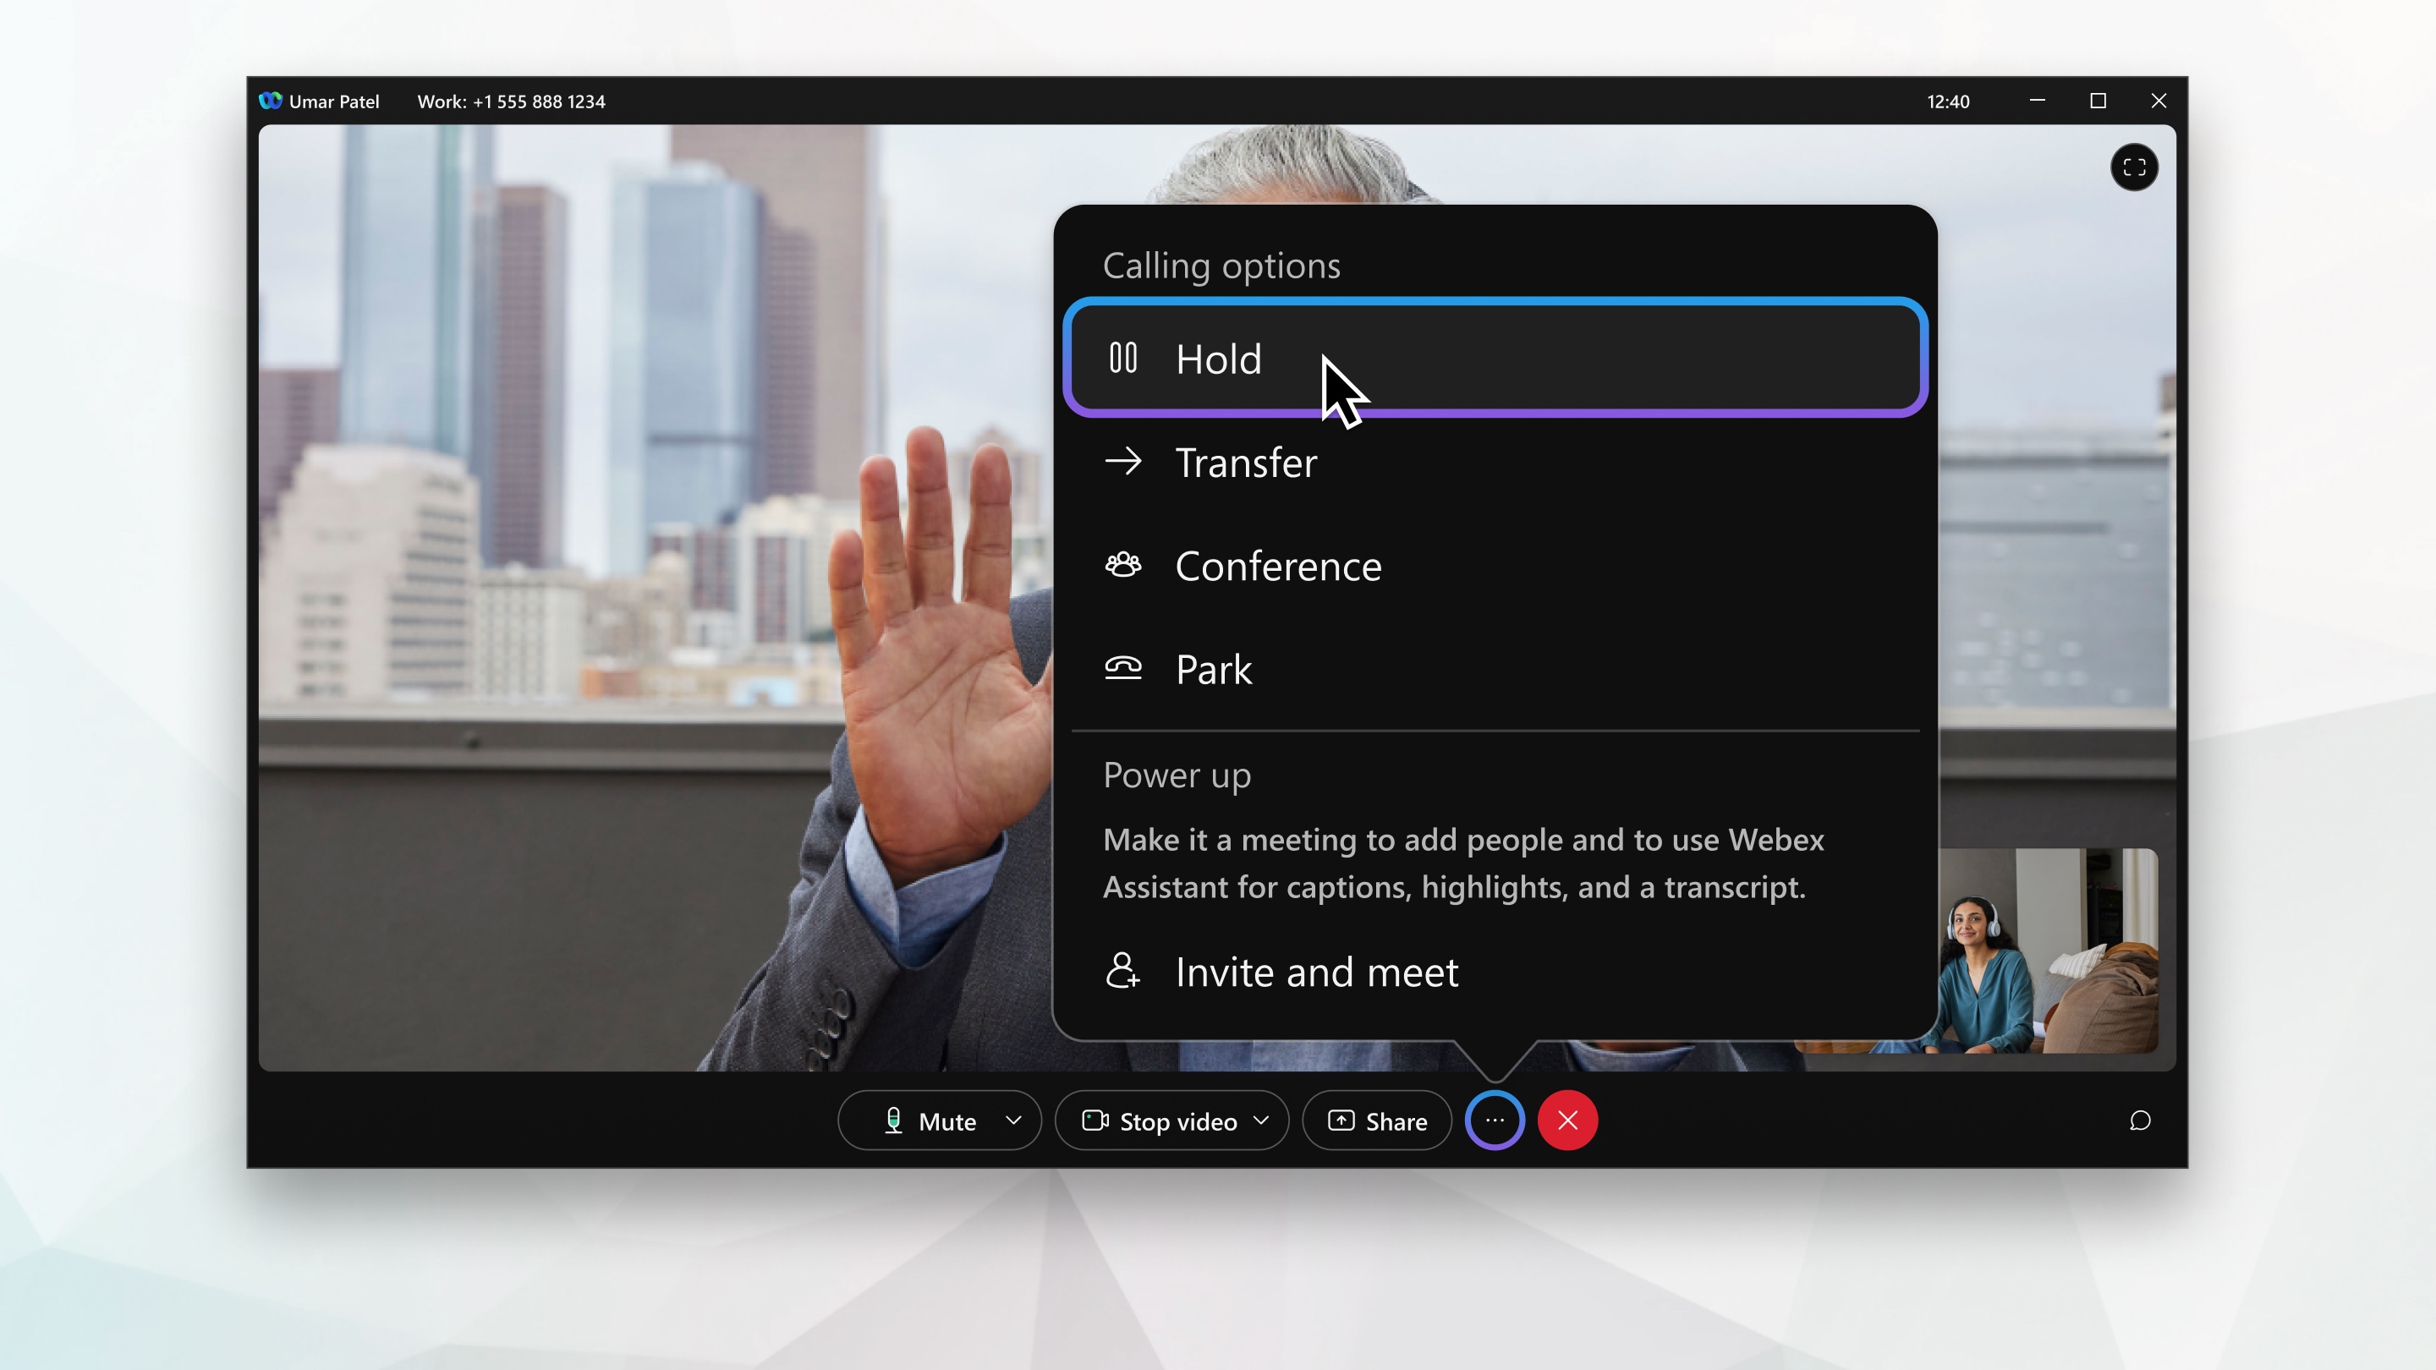
Task: Click the pause icon next to Hold
Action: [x=1122, y=359]
